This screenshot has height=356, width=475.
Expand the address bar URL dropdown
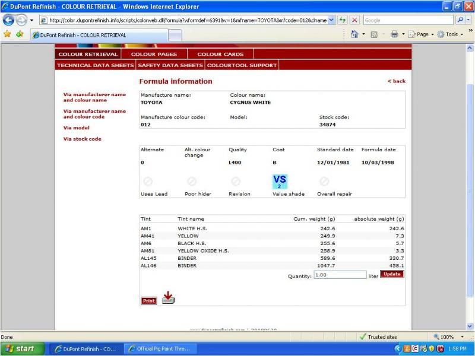(332, 20)
